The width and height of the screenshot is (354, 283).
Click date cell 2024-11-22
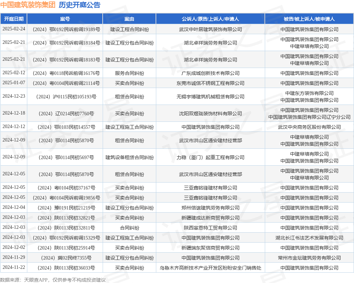[14, 267]
